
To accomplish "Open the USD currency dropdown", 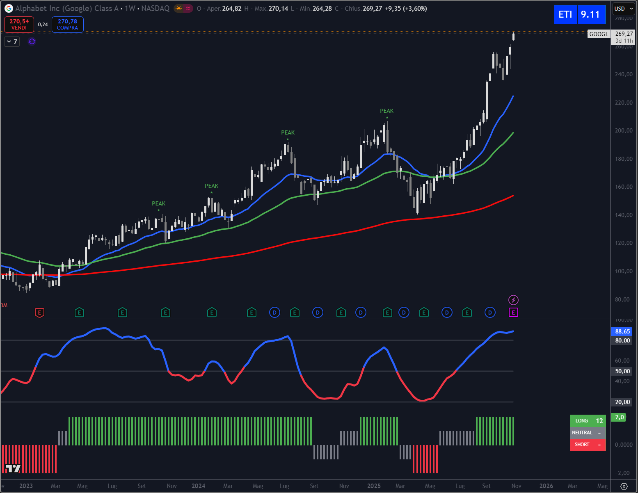I will coord(623,9).
